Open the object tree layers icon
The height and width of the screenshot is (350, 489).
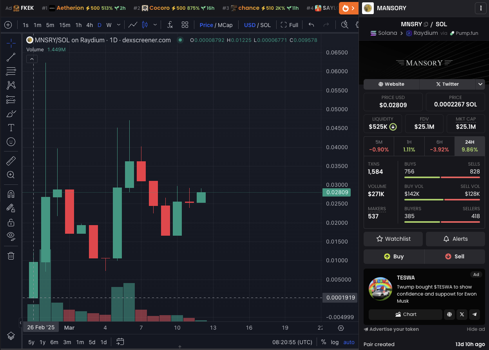tap(11, 336)
